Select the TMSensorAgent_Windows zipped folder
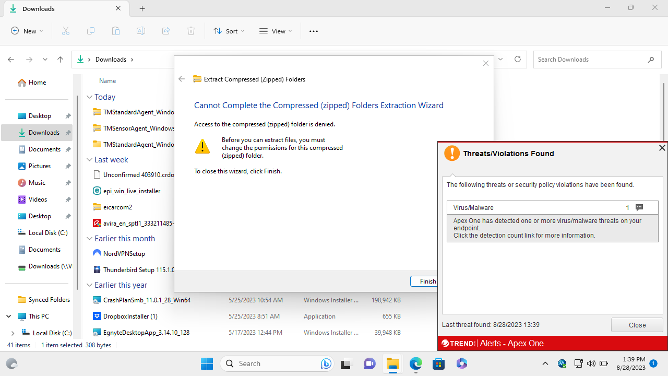Image resolution: width=668 pixels, height=376 pixels. [x=139, y=128]
